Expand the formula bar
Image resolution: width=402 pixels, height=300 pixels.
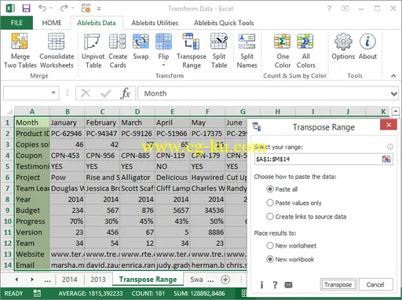coord(394,93)
